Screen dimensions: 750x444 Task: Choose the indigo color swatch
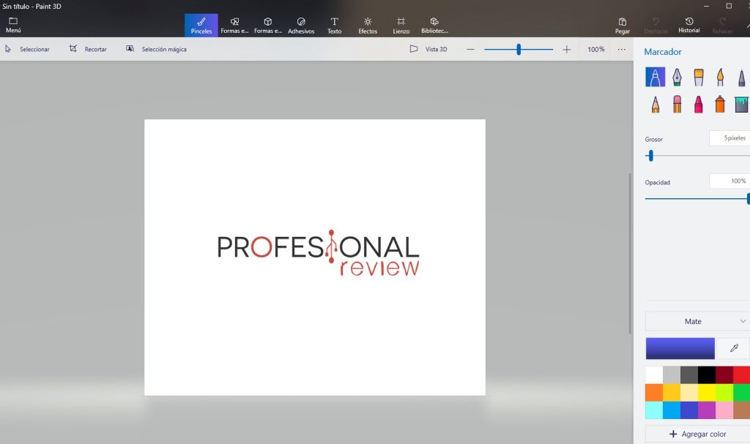click(689, 410)
